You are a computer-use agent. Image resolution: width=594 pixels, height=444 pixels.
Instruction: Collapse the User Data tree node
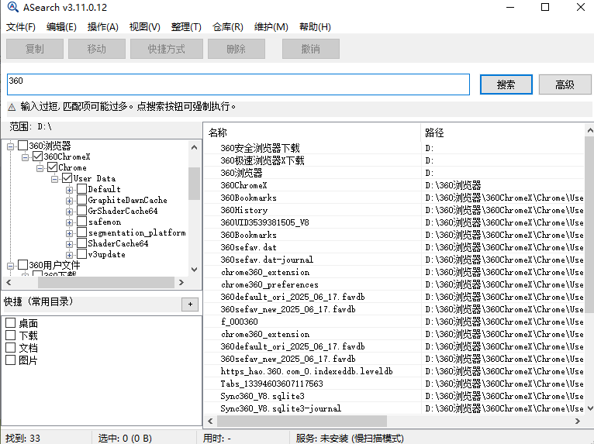click(x=55, y=179)
